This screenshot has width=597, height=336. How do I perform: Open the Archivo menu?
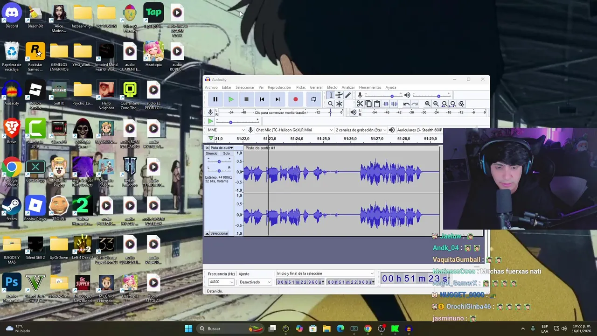[211, 87]
